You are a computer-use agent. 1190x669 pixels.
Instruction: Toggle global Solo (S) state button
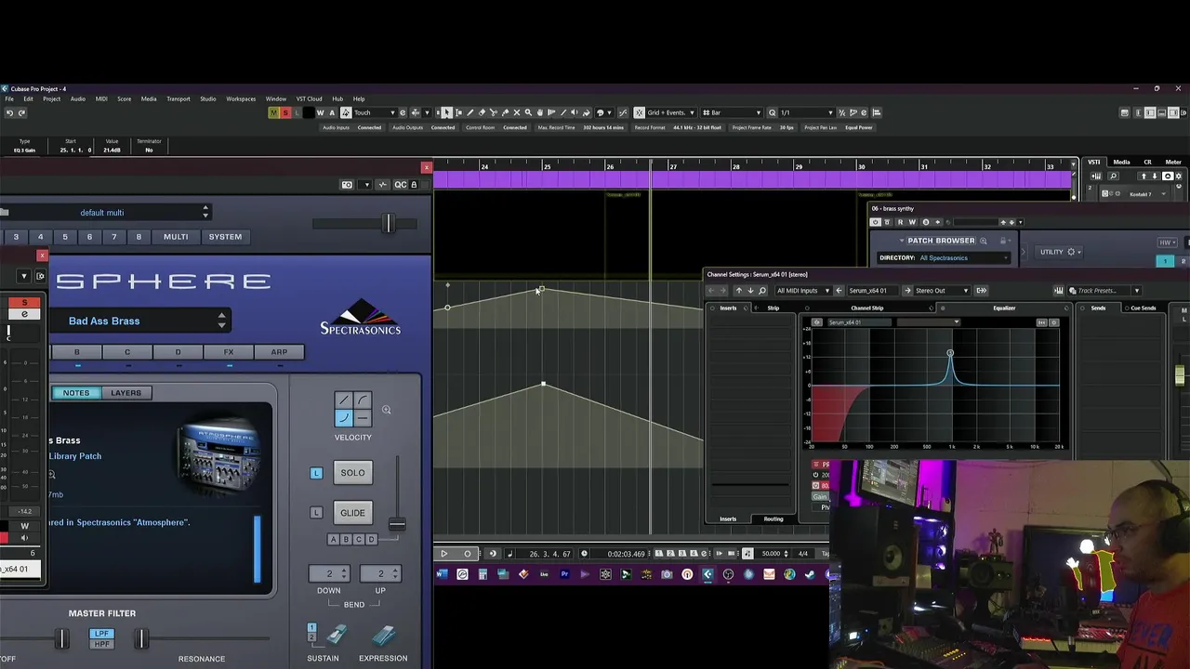(284, 112)
